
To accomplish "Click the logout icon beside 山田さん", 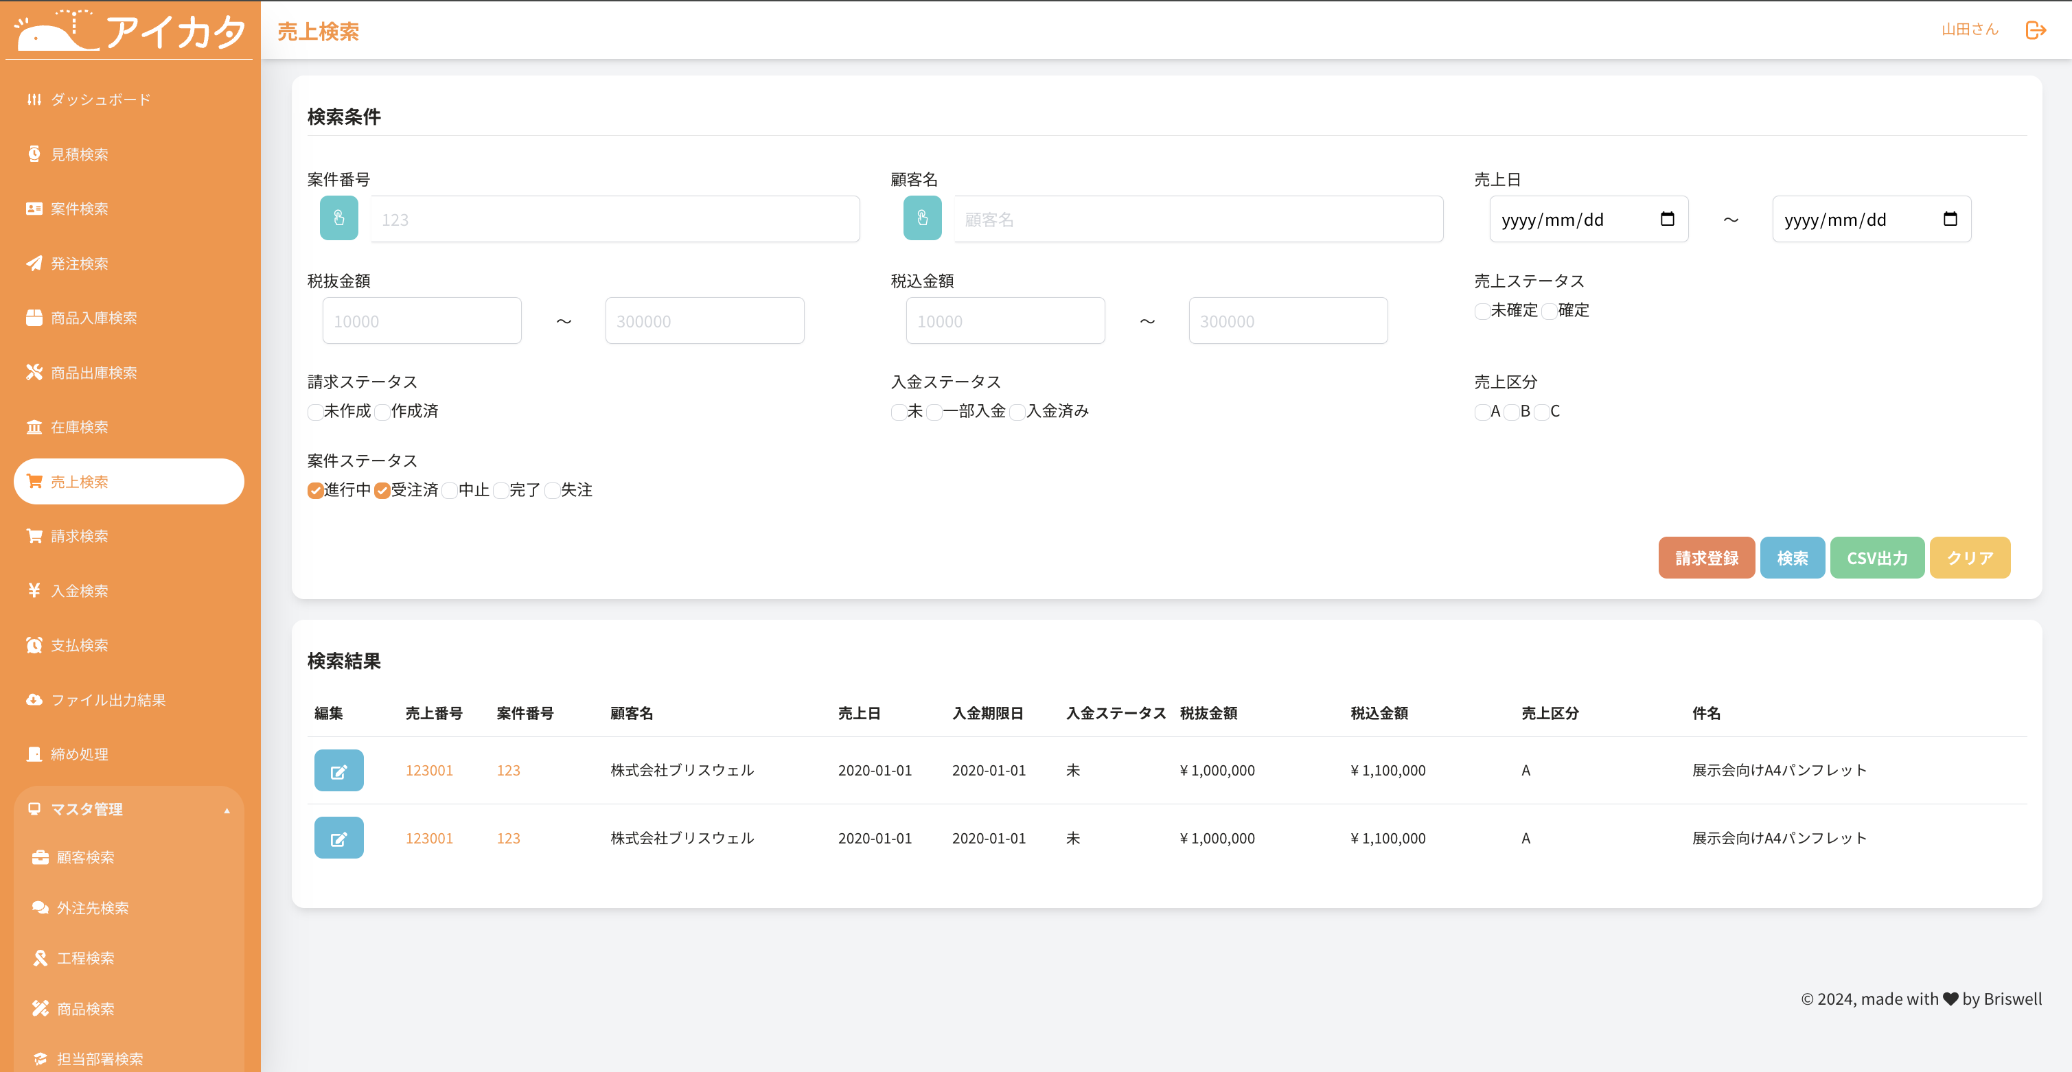I will coord(2035,31).
